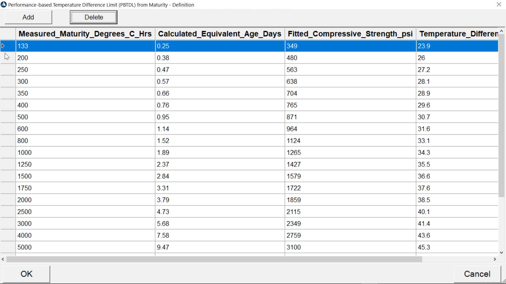The image size is (506, 284).
Task: Click the Calculated_Equivalent_Age_Days column header
Action: click(x=220, y=34)
